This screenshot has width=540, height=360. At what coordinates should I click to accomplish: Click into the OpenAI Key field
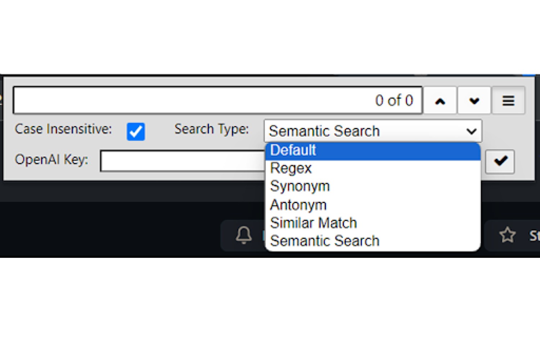[x=183, y=161]
